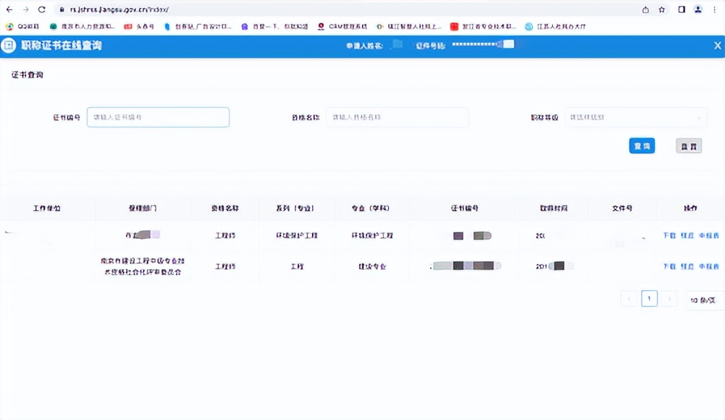The height and width of the screenshot is (420, 725).
Task: Click the browser page reload icon
Action: tap(42, 10)
